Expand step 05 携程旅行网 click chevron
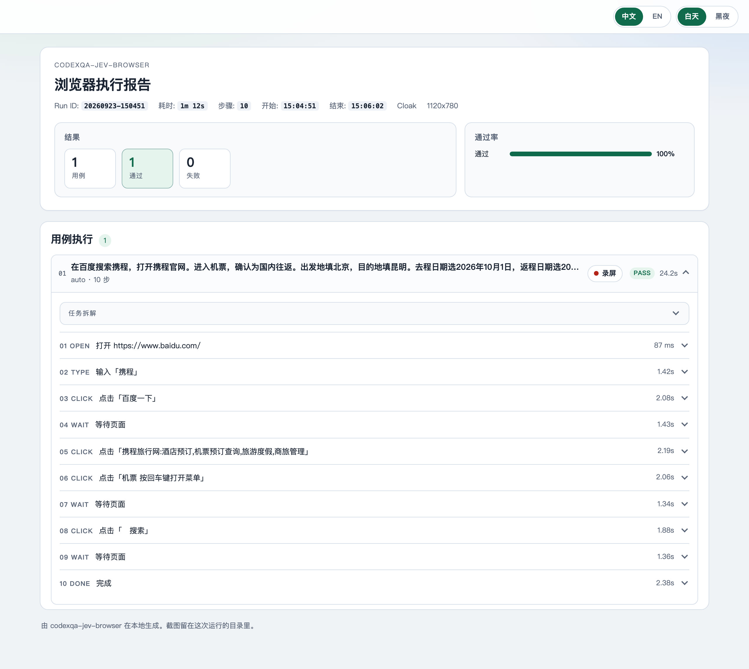The width and height of the screenshot is (749, 669). [x=684, y=451]
